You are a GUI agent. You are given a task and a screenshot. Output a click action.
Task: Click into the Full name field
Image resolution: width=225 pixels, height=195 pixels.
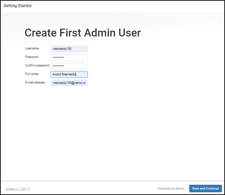[69, 74]
